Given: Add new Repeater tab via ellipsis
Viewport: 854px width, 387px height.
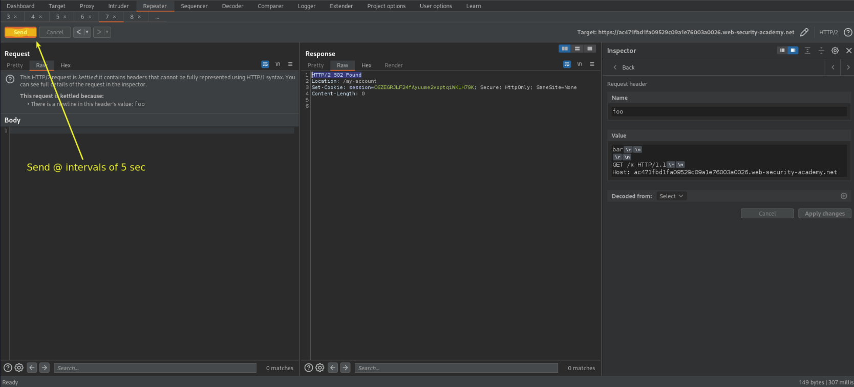Looking at the screenshot, I should (157, 17).
